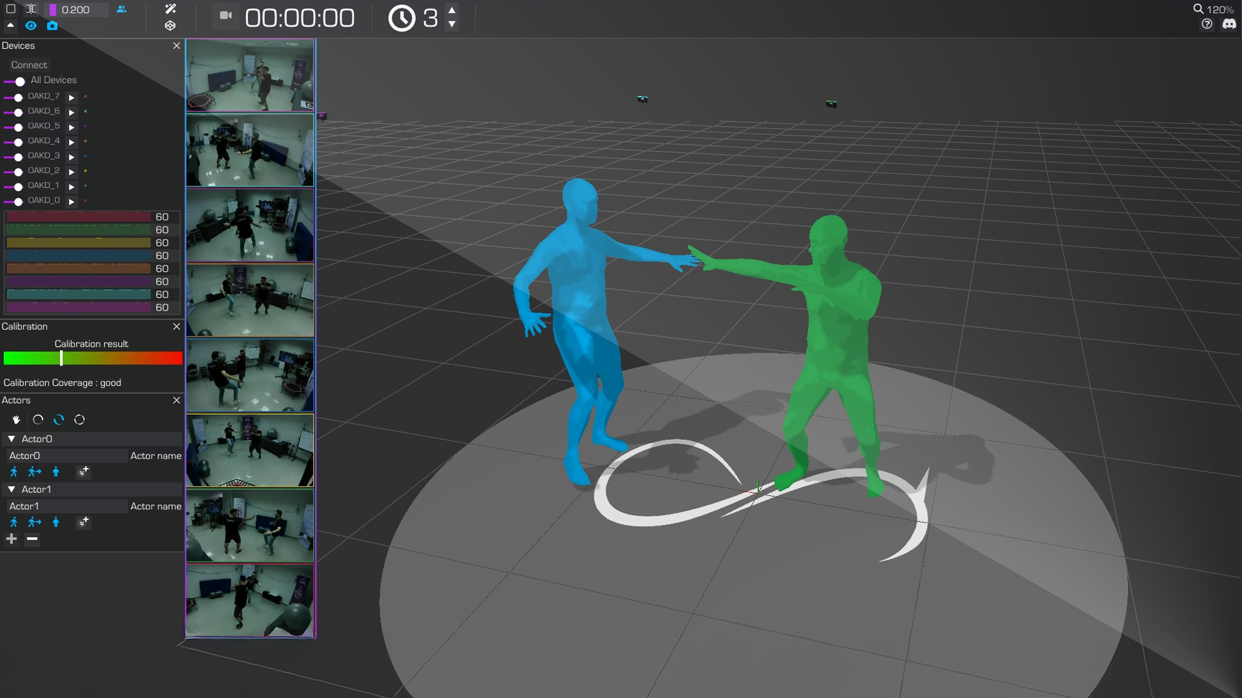
Task: Increase the timer value with up arrow
Action: [452, 10]
